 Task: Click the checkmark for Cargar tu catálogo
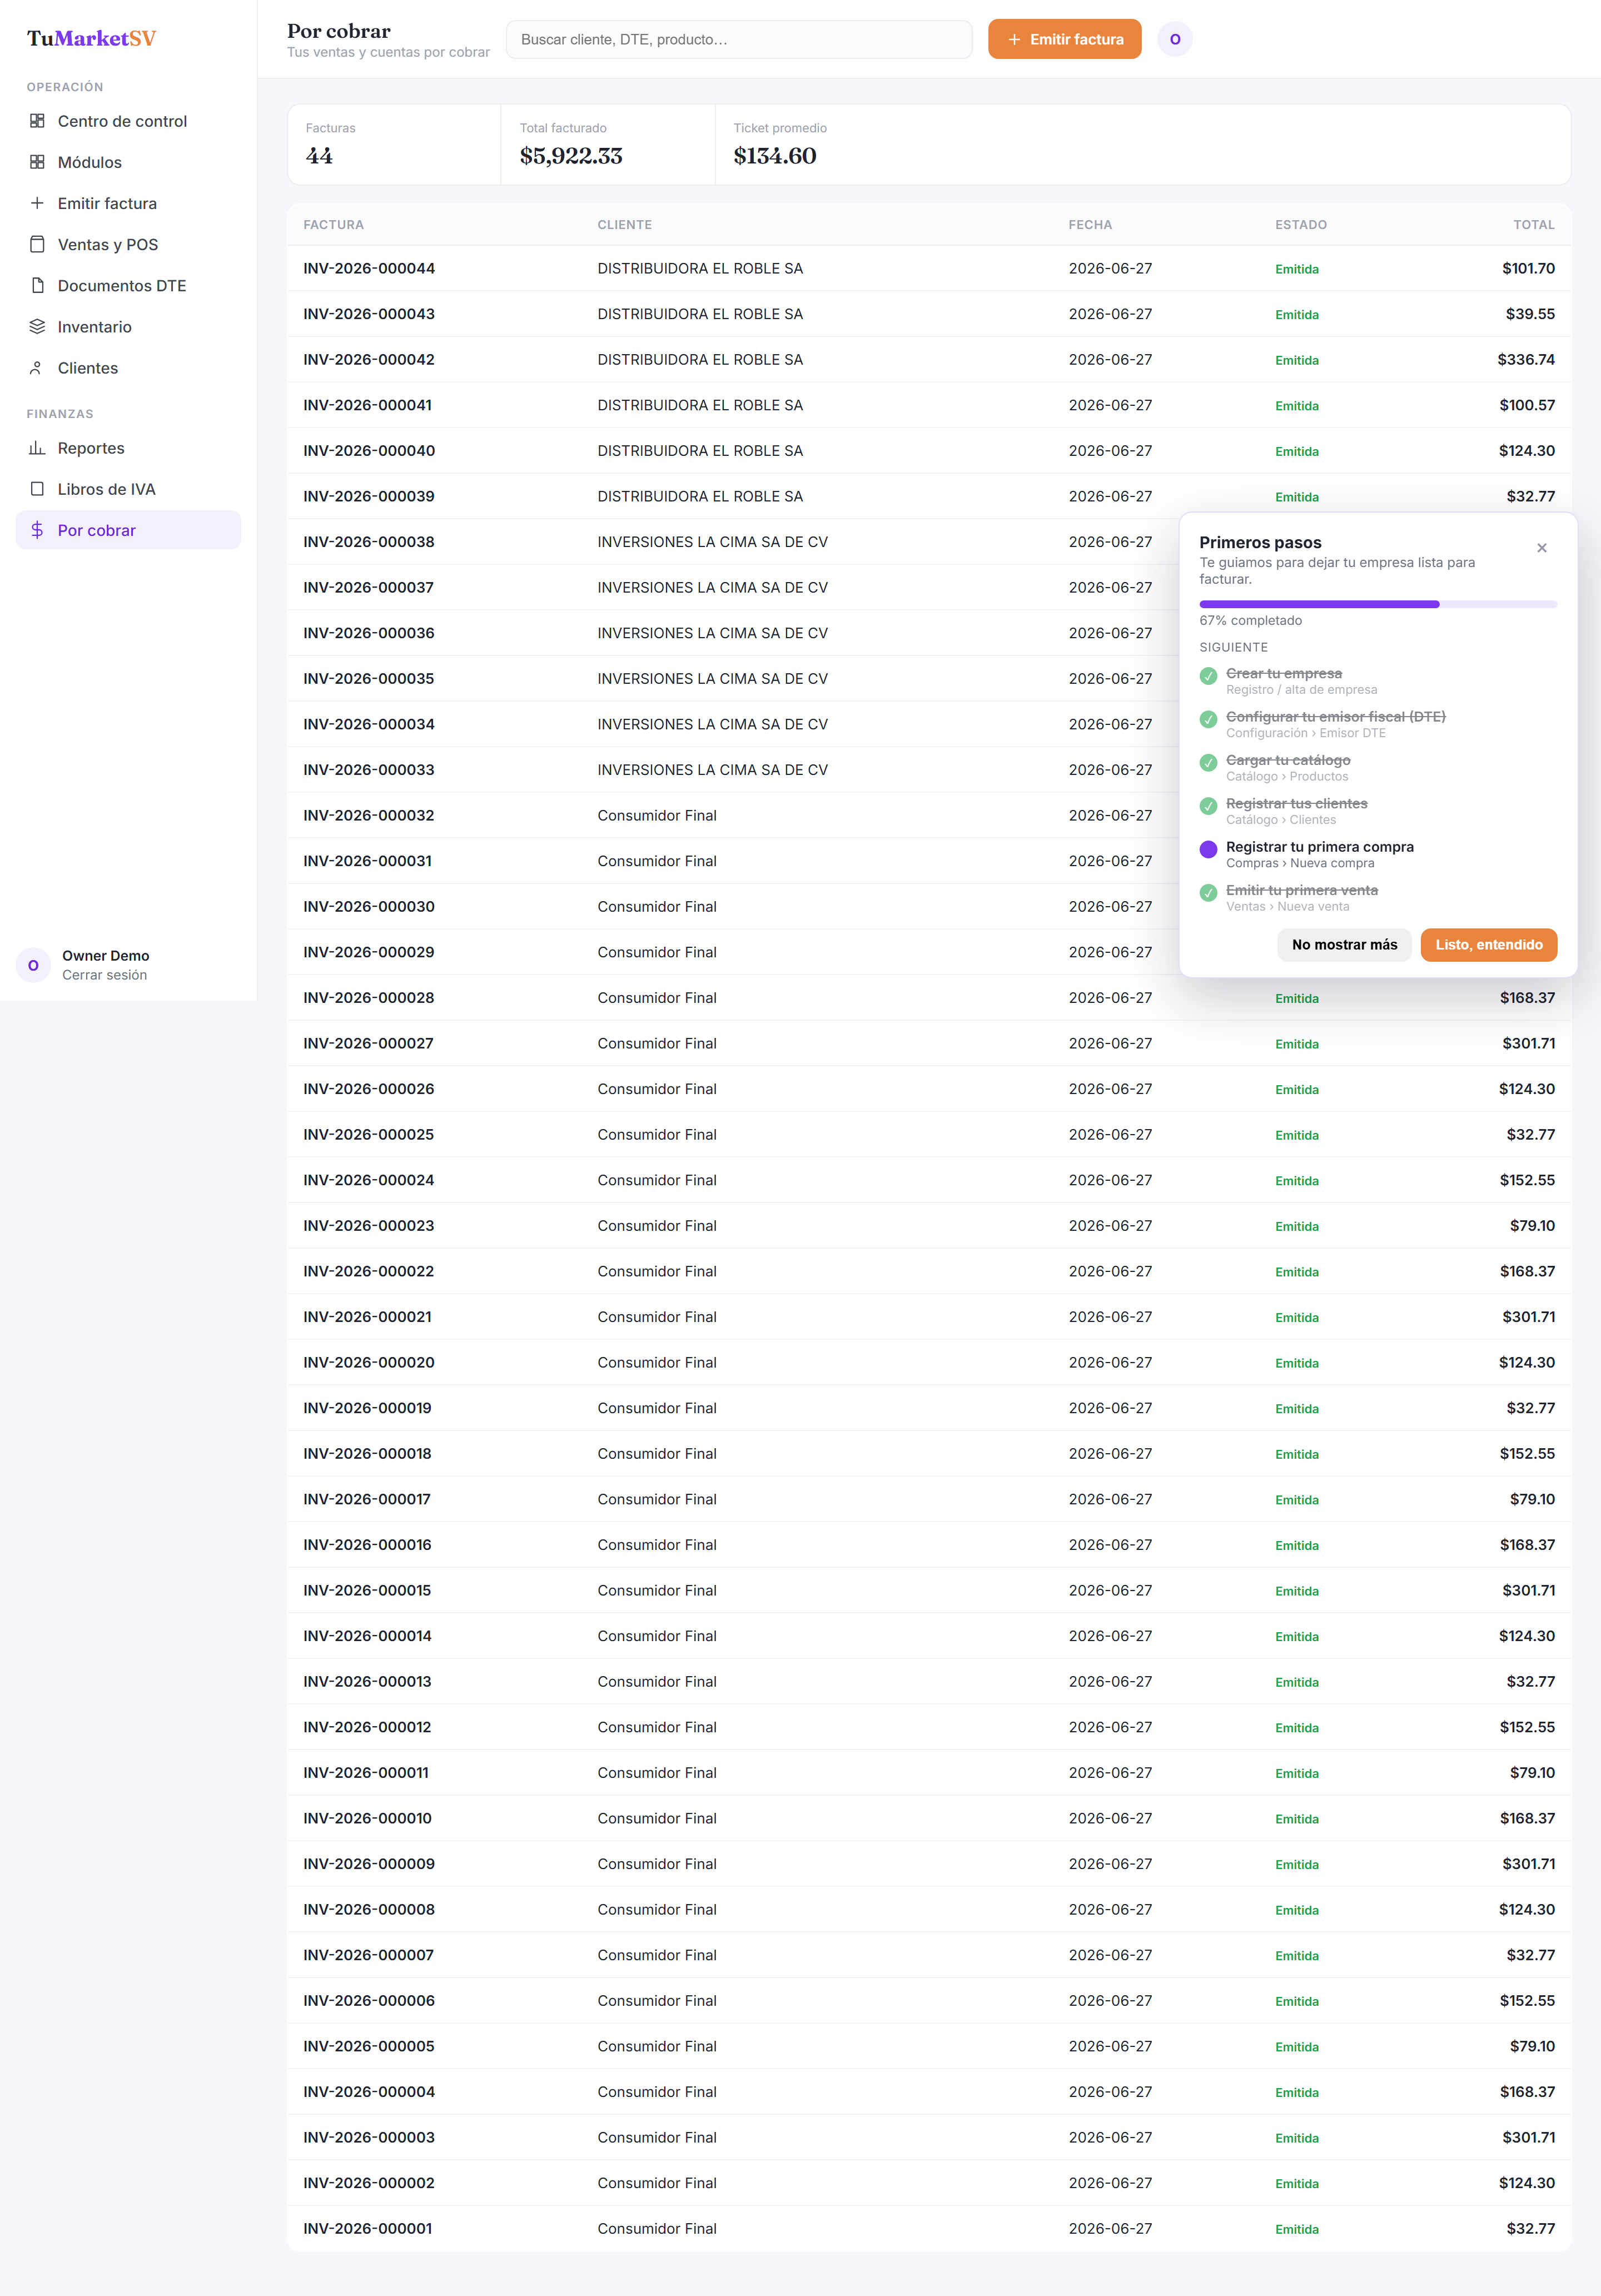[1208, 763]
